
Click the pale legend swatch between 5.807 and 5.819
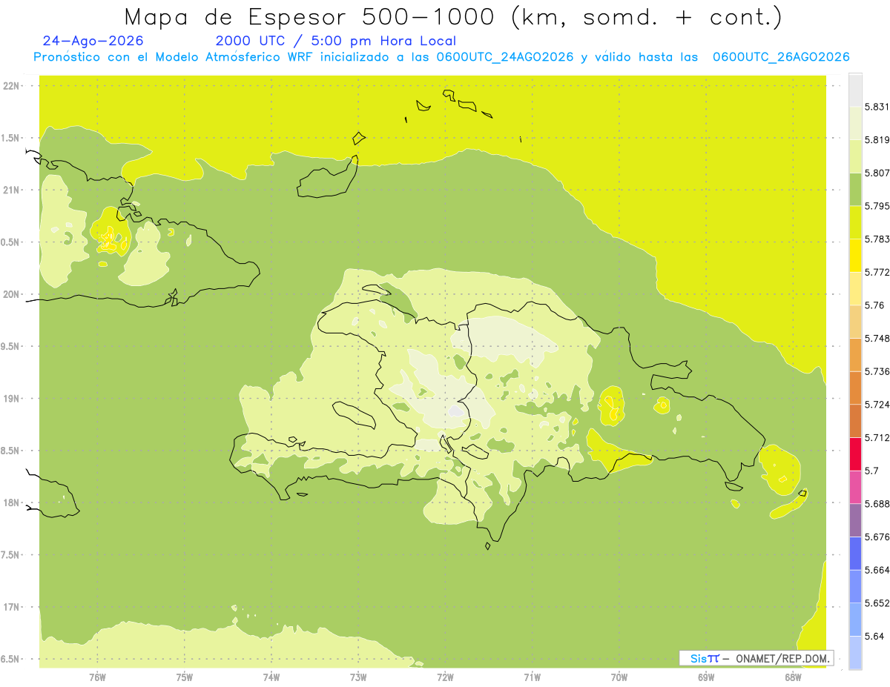tap(855, 156)
